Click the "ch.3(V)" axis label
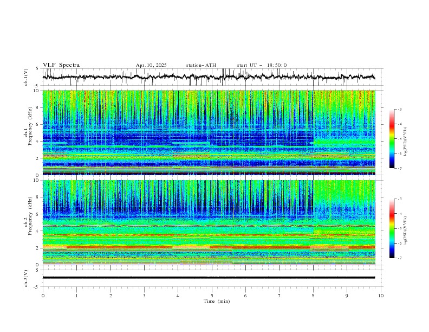The height and width of the screenshot is (332, 429). (x=26, y=278)
